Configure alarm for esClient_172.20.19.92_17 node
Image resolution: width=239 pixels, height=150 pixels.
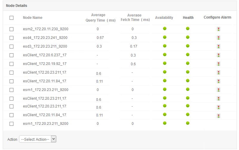[219, 64]
